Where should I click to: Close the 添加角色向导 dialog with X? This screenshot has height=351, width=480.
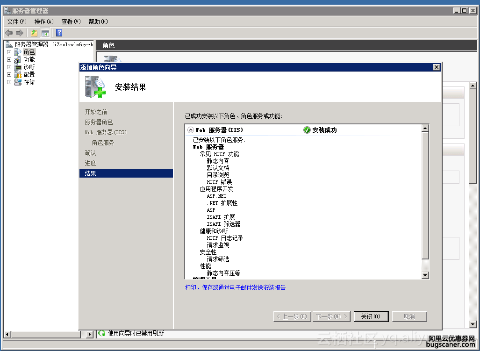[437, 67]
